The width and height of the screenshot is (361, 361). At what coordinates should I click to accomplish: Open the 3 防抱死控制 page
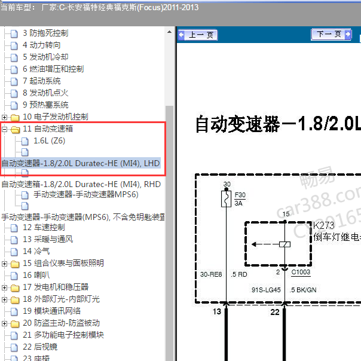pyautogui.click(x=45, y=33)
